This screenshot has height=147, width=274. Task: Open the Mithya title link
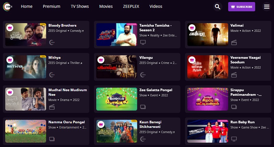point(54,57)
